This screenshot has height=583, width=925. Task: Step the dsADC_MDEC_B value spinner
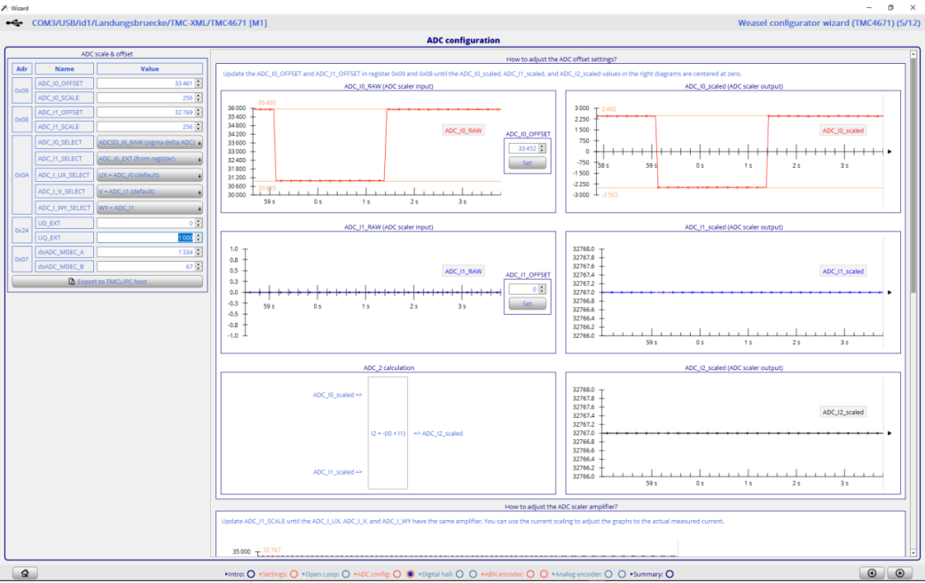click(x=199, y=267)
